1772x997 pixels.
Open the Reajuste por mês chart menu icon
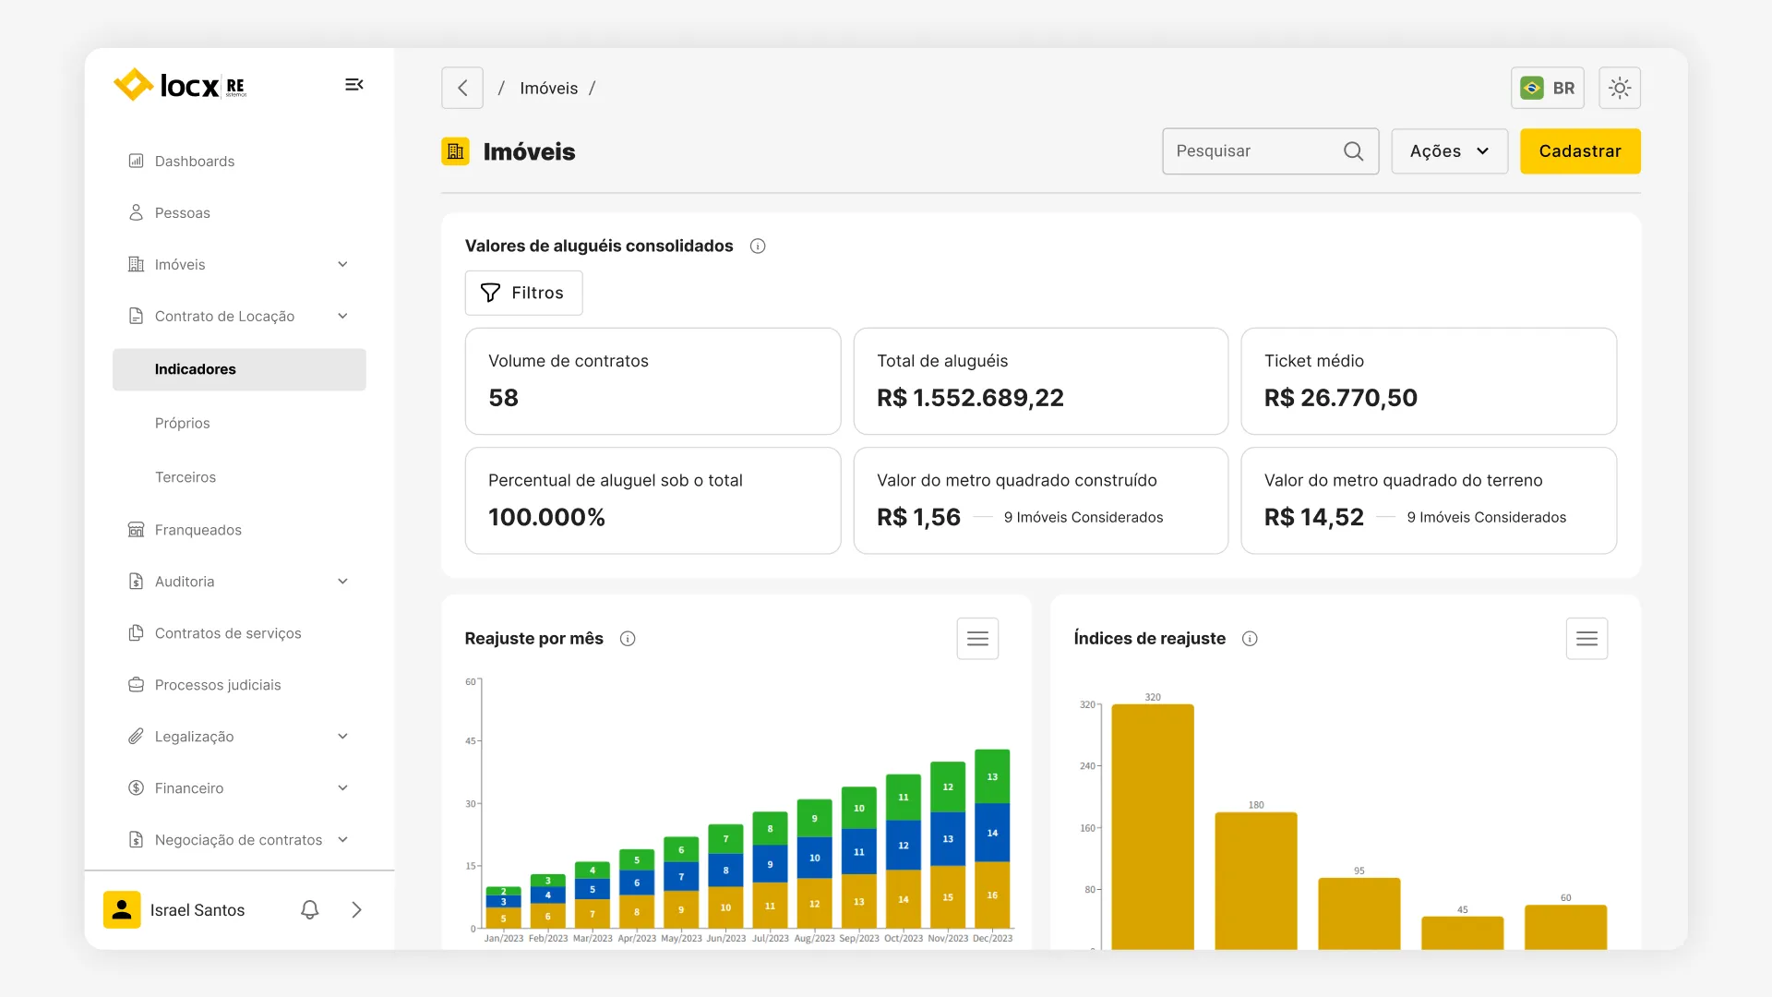pyautogui.click(x=977, y=638)
